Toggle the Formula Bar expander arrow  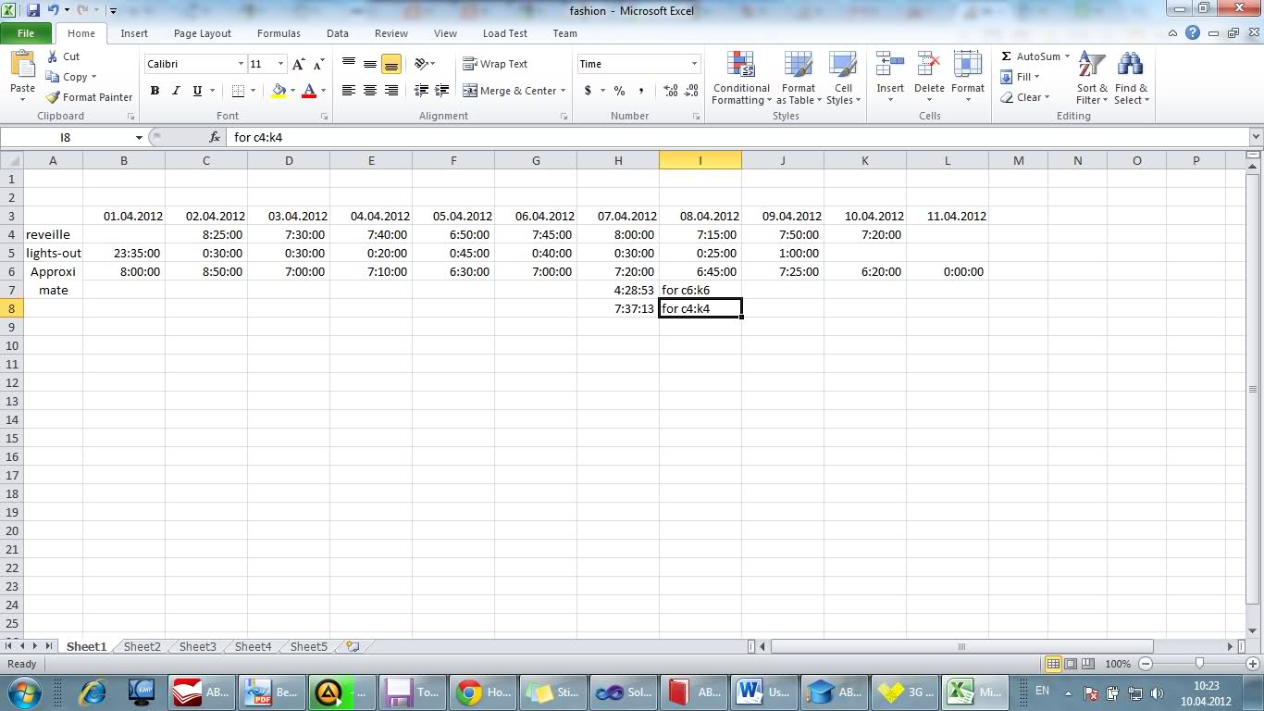pyautogui.click(x=1256, y=136)
